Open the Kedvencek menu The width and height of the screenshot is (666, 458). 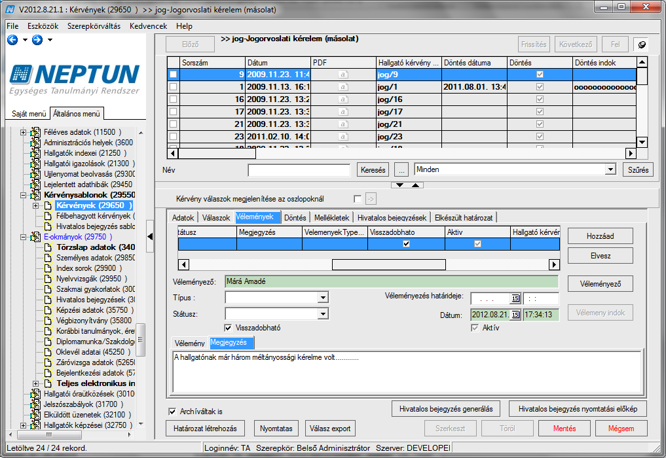pos(148,26)
